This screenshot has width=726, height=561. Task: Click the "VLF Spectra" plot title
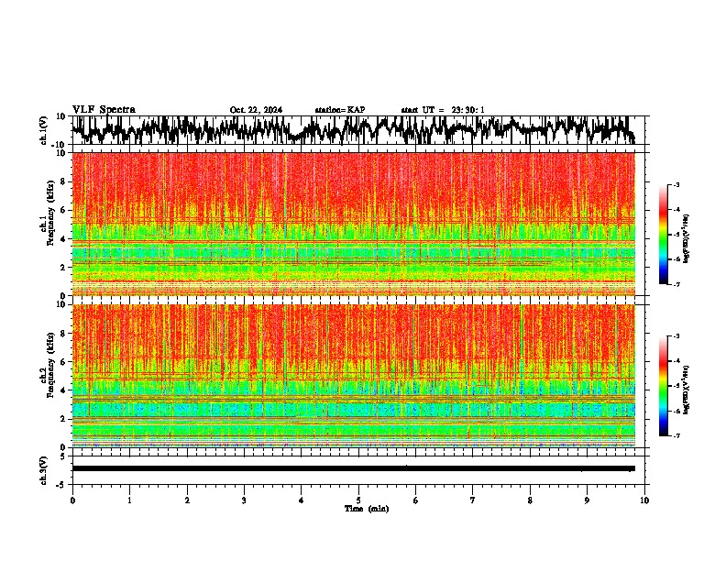pos(104,110)
